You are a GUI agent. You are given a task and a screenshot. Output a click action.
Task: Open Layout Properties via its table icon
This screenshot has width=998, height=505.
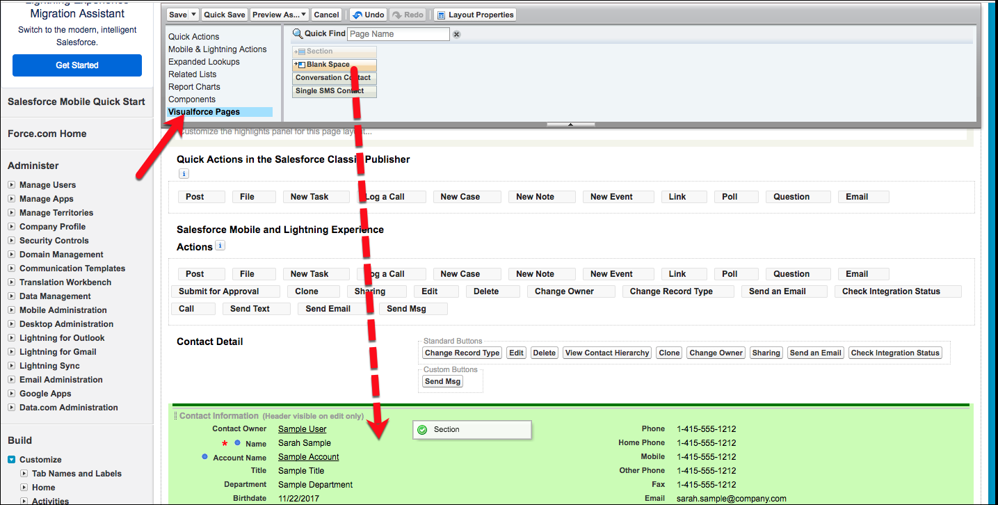[441, 15]
